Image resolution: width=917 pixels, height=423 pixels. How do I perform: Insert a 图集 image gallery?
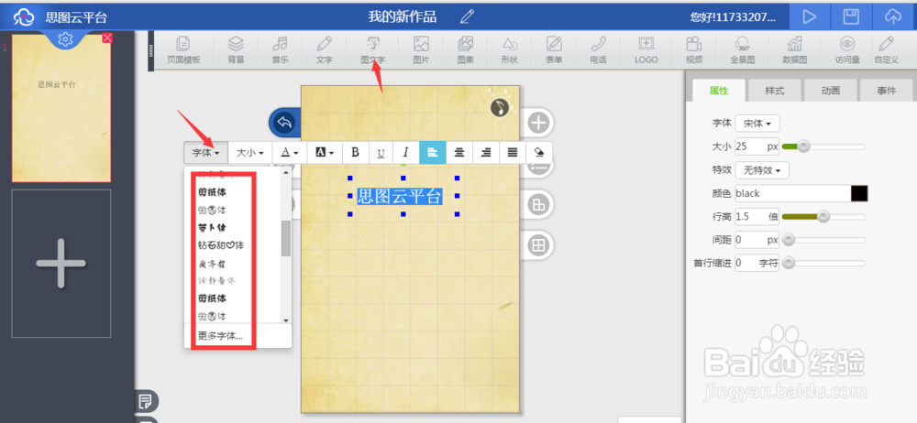[x=466, y=49]
